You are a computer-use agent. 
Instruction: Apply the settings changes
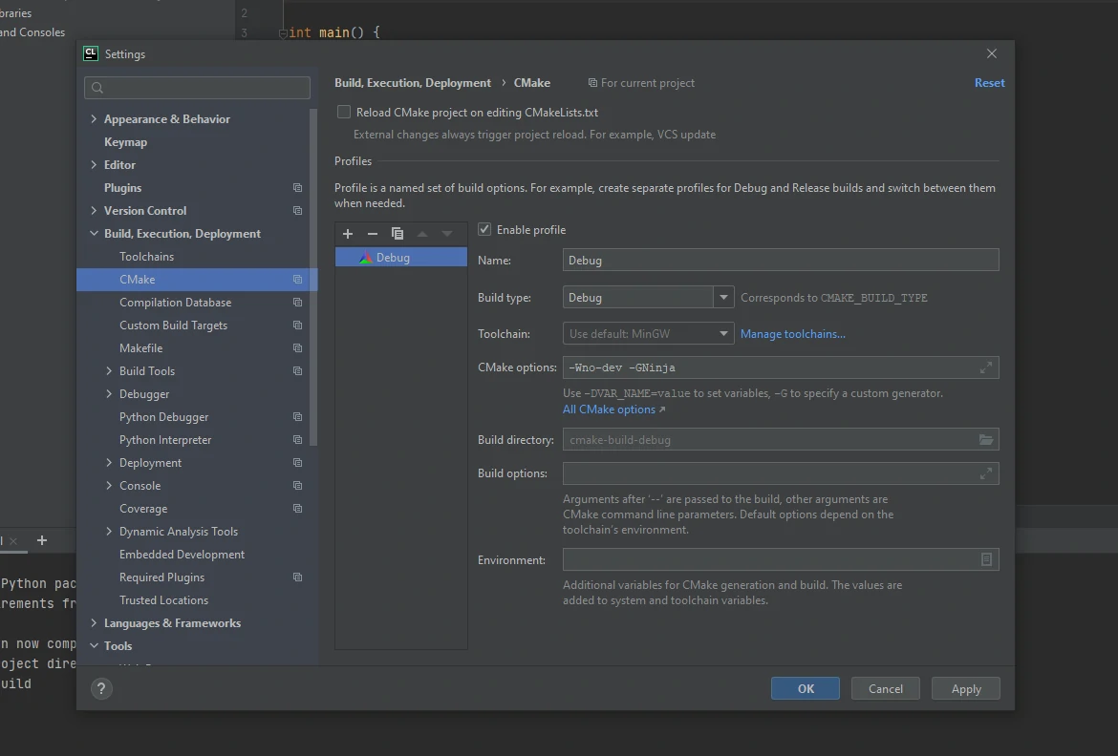pyautogui.click(x=966, y=689)
